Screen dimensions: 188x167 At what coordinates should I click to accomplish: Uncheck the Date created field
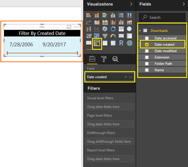(x=147, y=45)
